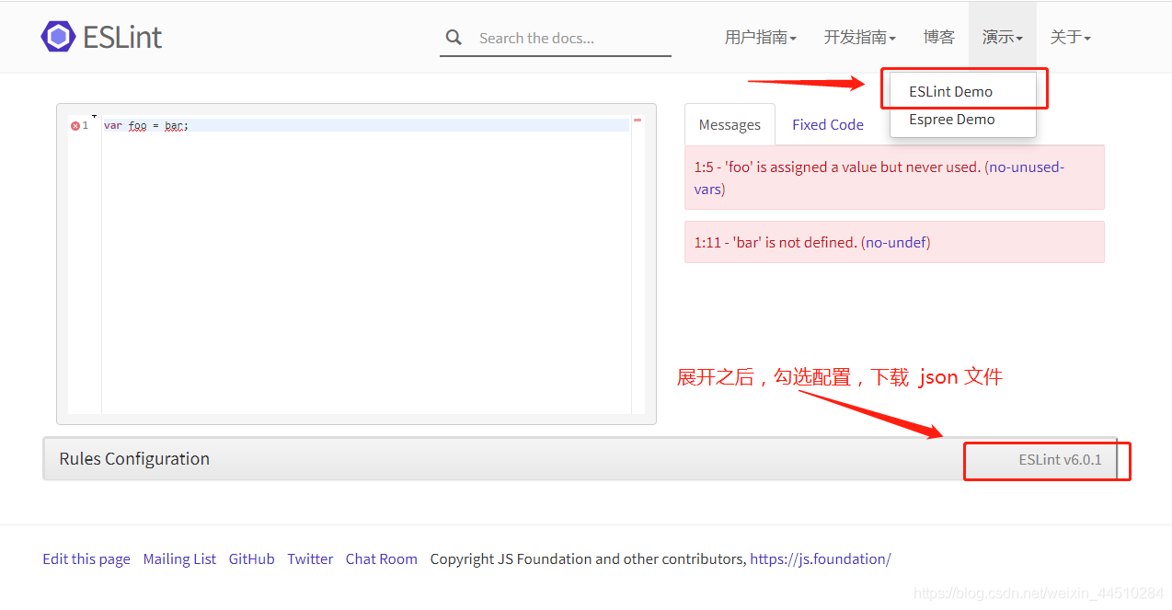1172x610 pixels.
Task: Choose ESLint Demo from the menu
Action: point(951,91)
